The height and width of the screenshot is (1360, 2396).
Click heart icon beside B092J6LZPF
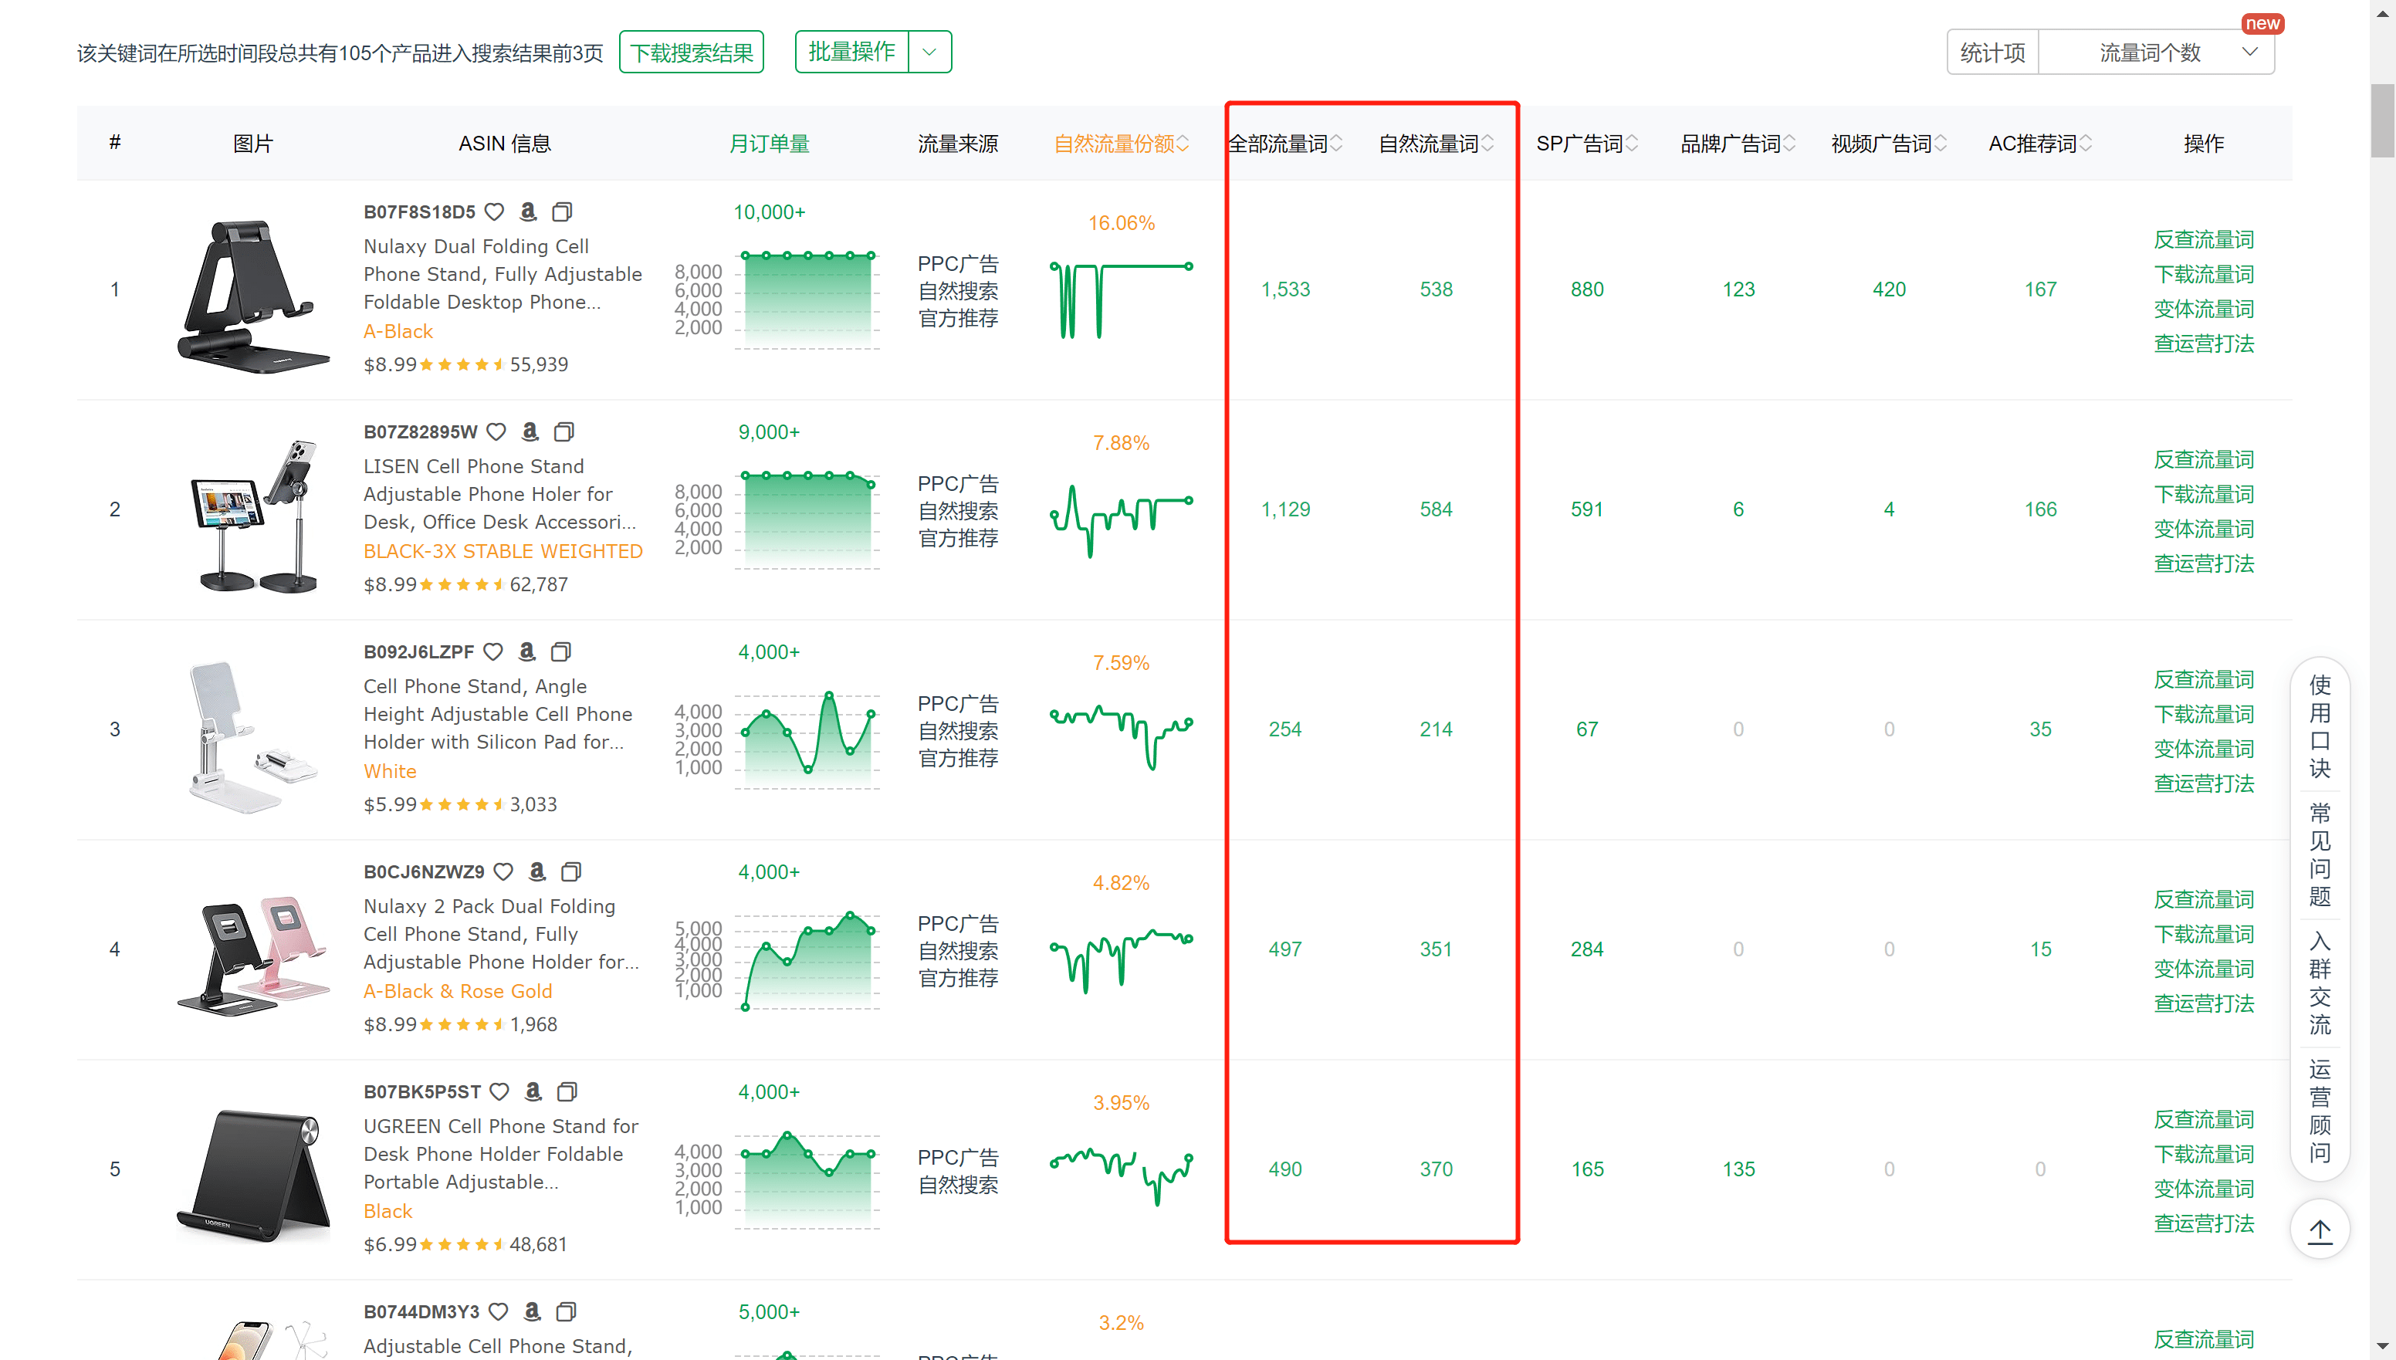[x=493, y=652]
